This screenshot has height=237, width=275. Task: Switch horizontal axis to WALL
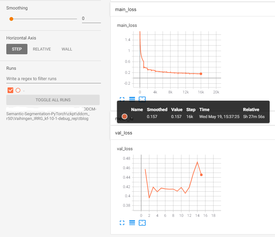coord(67,49)
